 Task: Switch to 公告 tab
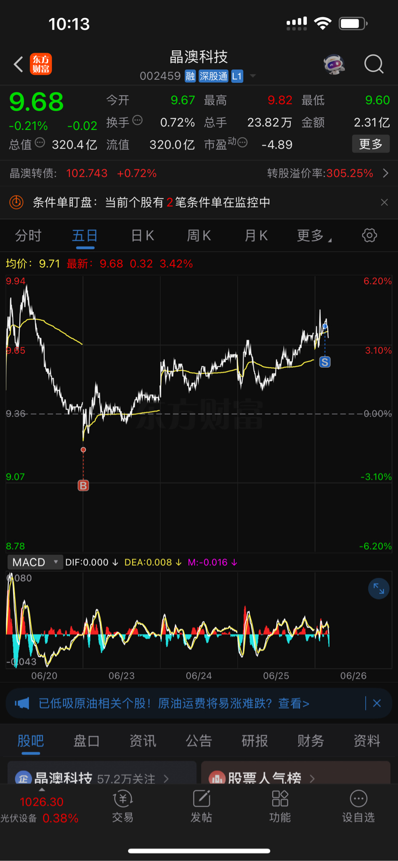click(199, 741)
